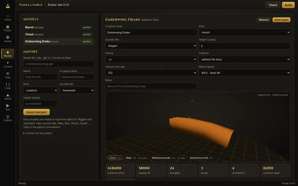This screenshot has width=298, height=186.
Task: Click the Build button
Action: click(288, 5)
